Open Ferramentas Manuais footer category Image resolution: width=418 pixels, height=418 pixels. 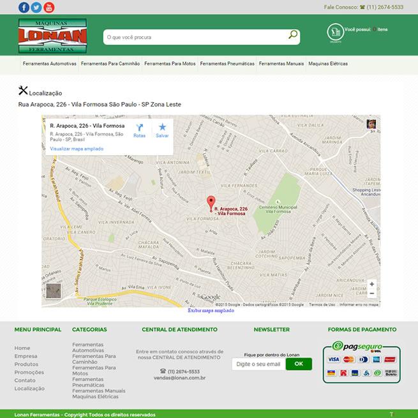coord(99,391)
